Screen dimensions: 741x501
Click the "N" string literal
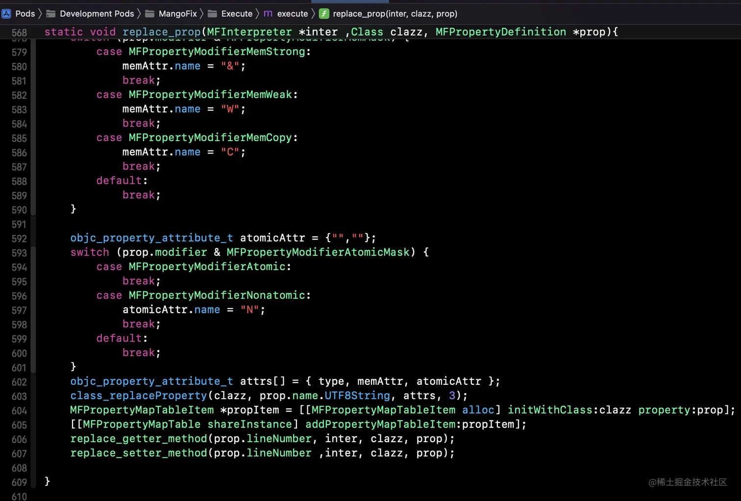[x=249, y=310]
